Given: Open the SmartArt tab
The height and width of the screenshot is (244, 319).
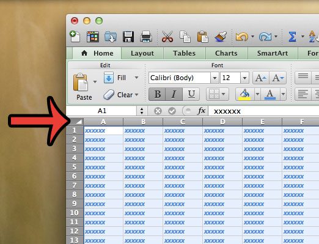Looking at the screenshot, I should [x=273, y=53].
